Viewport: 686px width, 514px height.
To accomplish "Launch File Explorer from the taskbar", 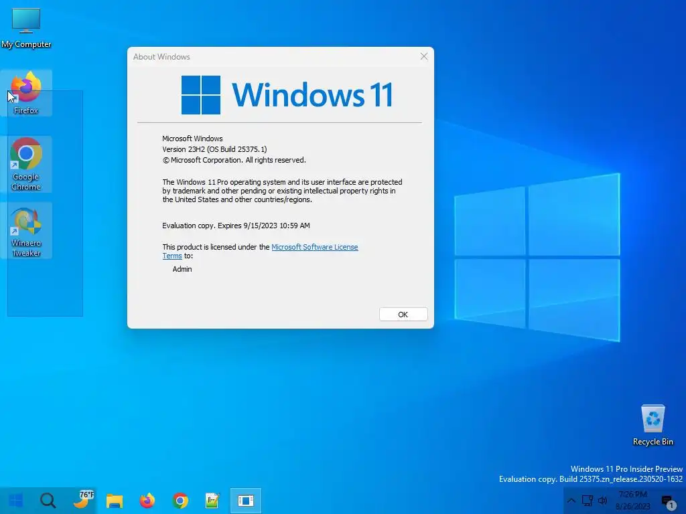I will [x=115, y=501].
